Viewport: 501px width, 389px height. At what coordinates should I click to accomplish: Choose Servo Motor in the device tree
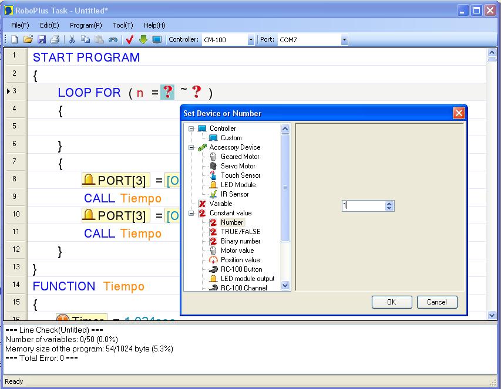click(x=238, y=166)
